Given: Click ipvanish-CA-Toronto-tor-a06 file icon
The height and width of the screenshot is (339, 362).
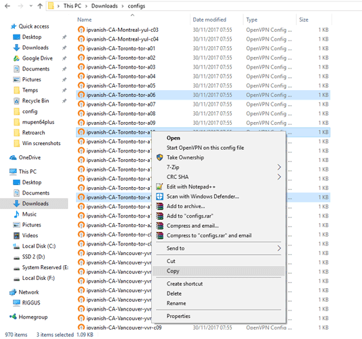Looking at the screenshot, I should [81, 95].
